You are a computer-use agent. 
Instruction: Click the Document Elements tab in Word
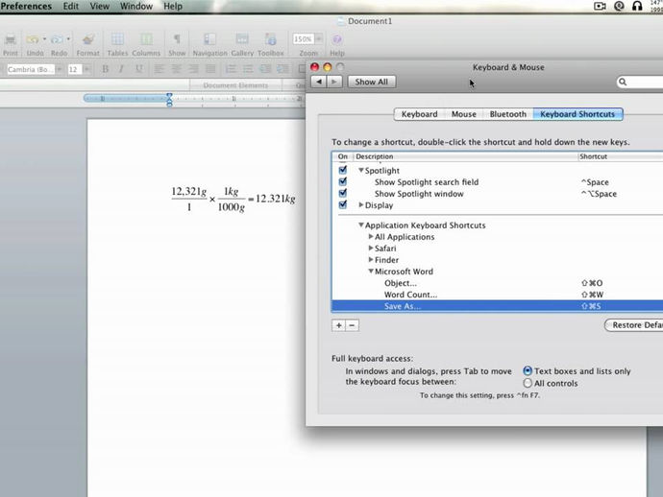pos(235,85)
